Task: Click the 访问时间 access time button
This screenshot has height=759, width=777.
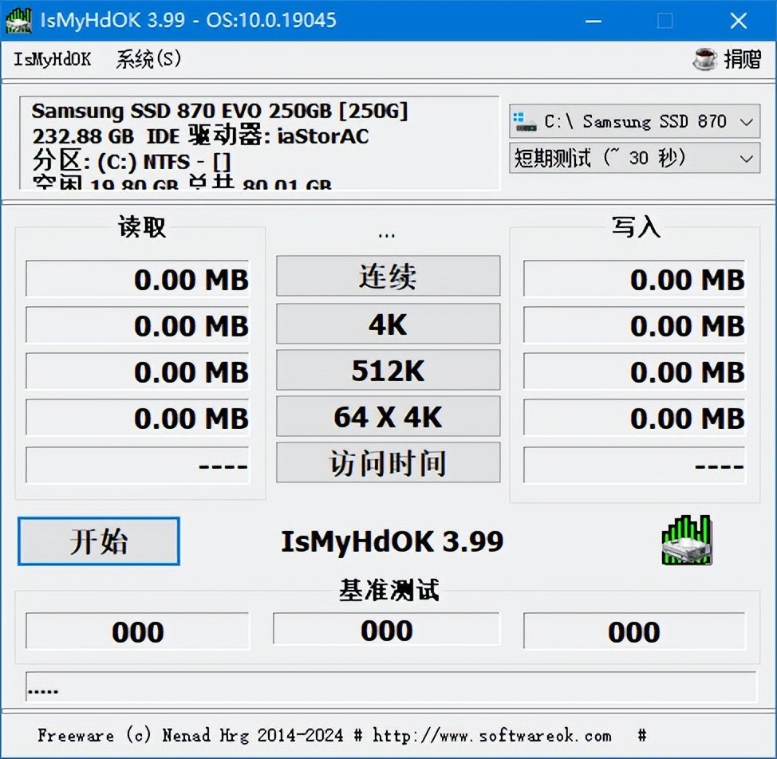Action: coord(388,462)
